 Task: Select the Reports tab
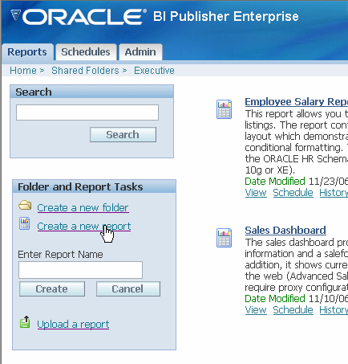pyautogui.click(x=27, y=52)
